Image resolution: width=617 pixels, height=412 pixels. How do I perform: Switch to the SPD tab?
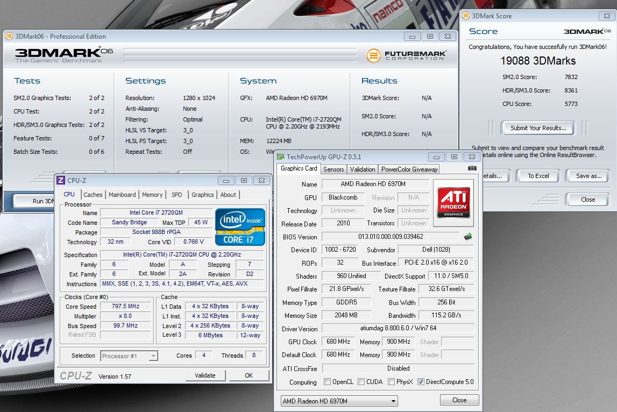click(x=176, y=194)
